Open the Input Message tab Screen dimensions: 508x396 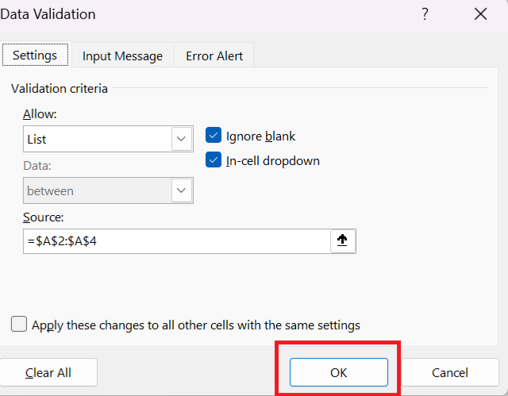122,56
